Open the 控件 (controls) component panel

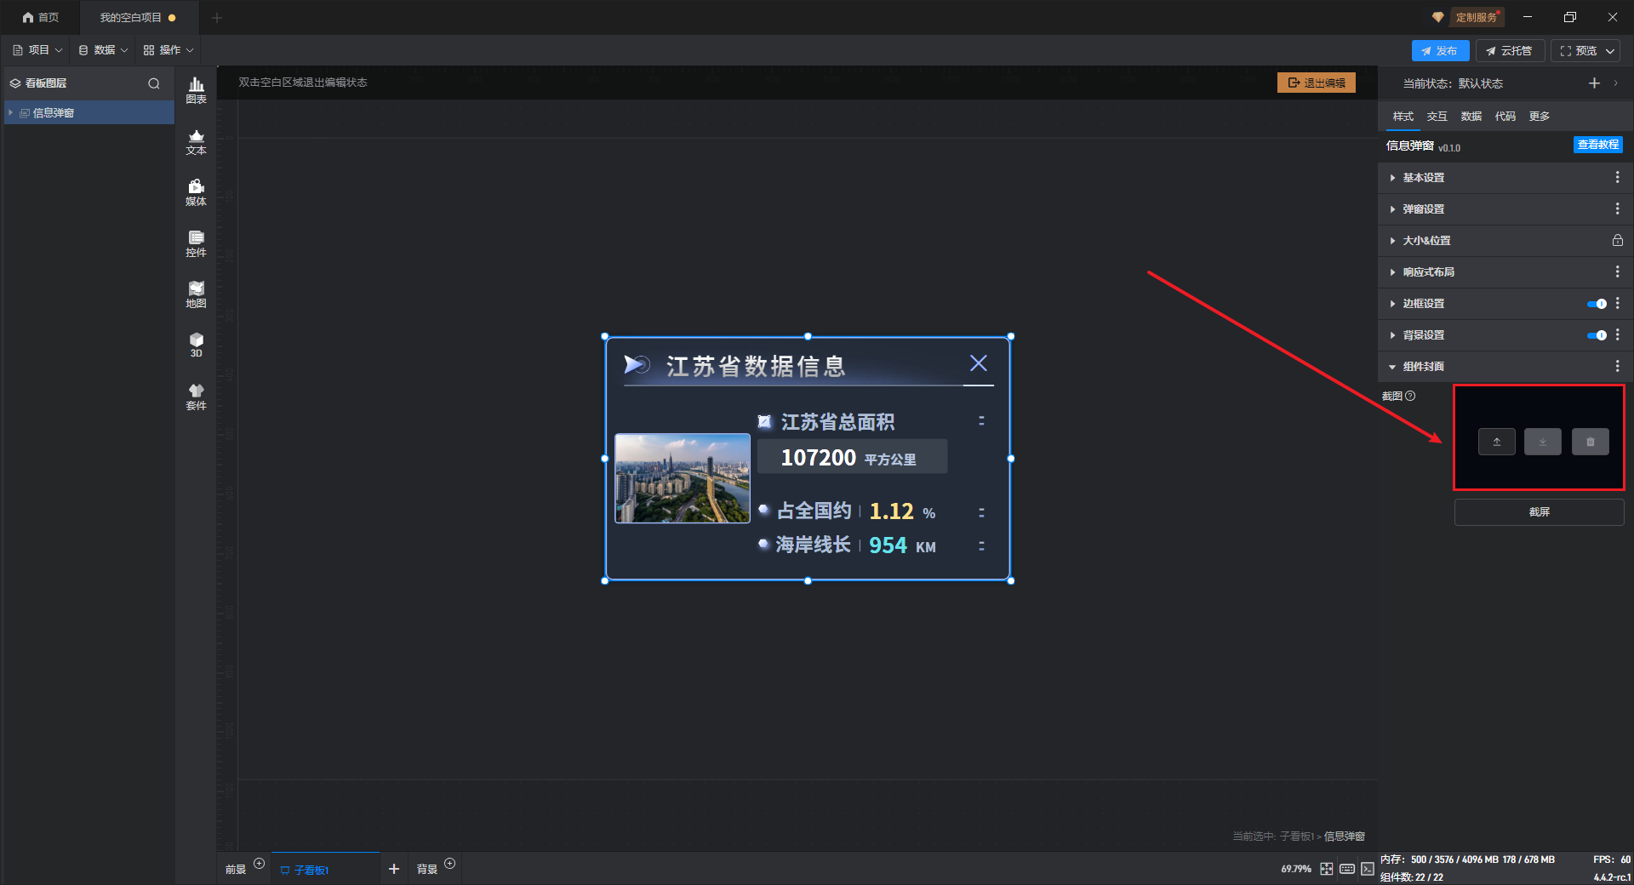coord(196,244)
